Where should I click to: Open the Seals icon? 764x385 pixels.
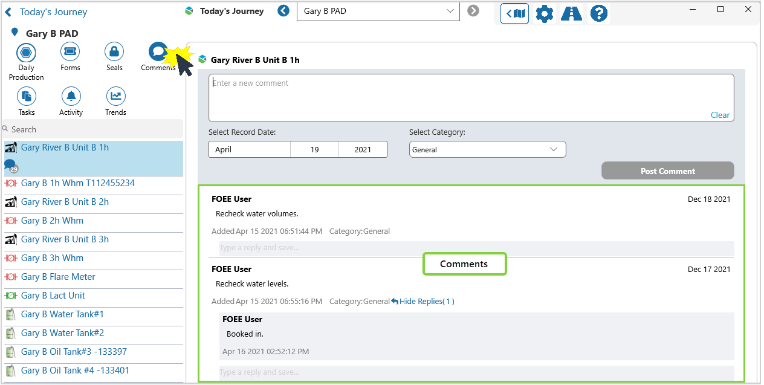pos(114,53)
